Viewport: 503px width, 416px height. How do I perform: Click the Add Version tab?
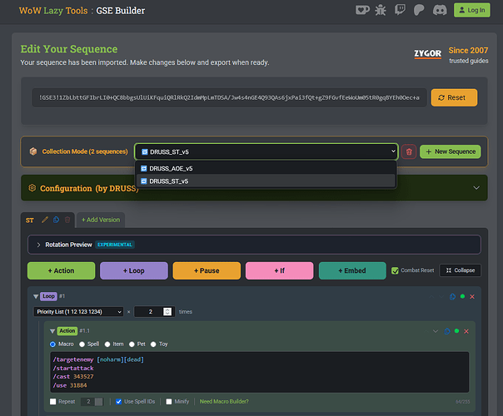tap(101, 220)
